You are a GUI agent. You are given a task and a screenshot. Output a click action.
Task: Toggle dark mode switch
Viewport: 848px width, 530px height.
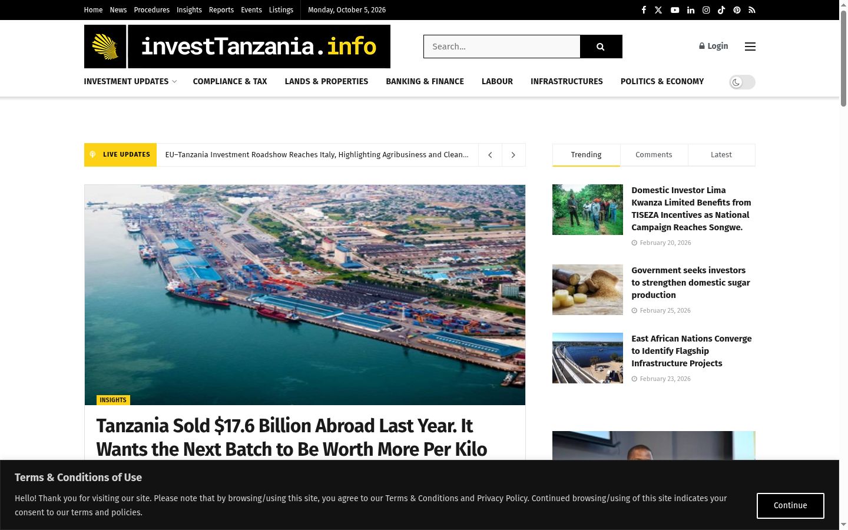click(x=742, y=82)
